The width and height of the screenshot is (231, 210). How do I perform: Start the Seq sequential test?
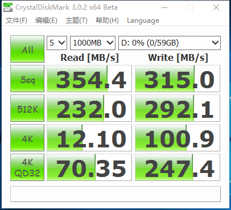[x=27, y=79]
